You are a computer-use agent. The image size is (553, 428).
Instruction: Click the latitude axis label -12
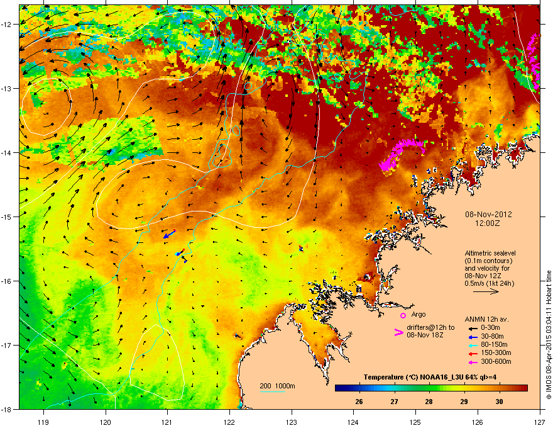pos(6,24)
